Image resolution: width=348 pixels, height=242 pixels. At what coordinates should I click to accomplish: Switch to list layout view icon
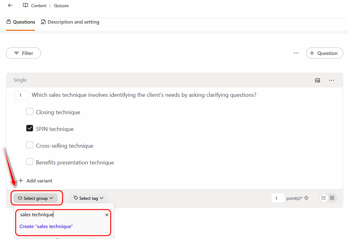tap(324, 198)
